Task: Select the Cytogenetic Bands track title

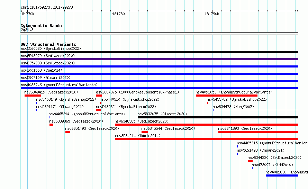Action: pyautogui.click(x=41, y=26)
